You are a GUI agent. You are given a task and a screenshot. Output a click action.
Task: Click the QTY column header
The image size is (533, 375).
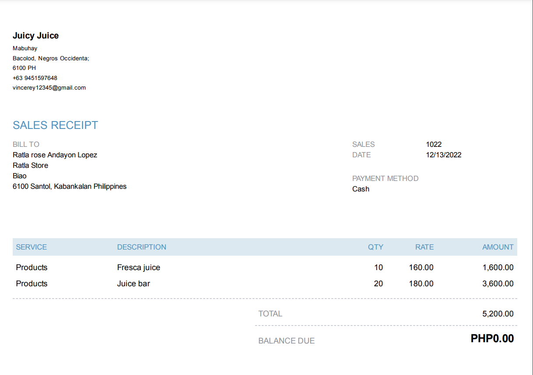click(x=375, y=247)
